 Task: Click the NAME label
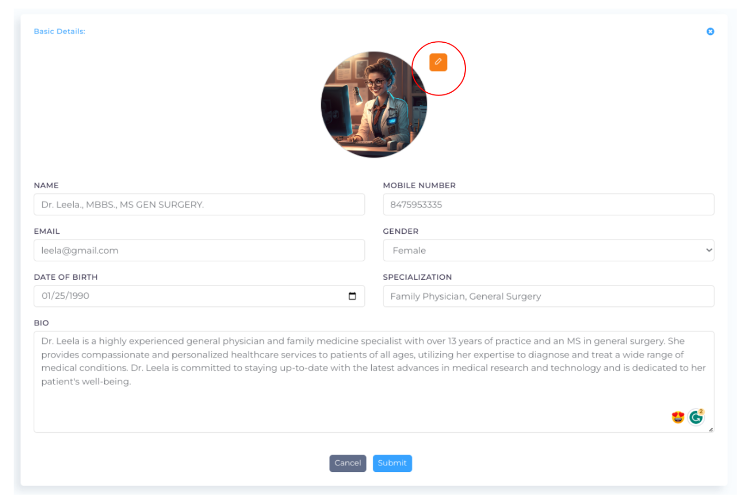tap(46, 185)
